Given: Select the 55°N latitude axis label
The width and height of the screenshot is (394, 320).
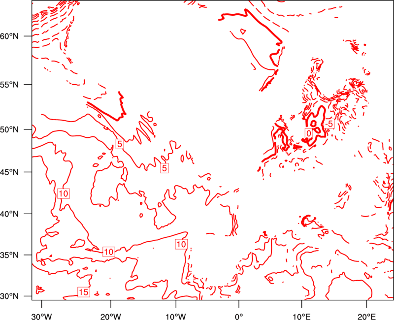Looking at the screenshot, I should coord(9,85).
